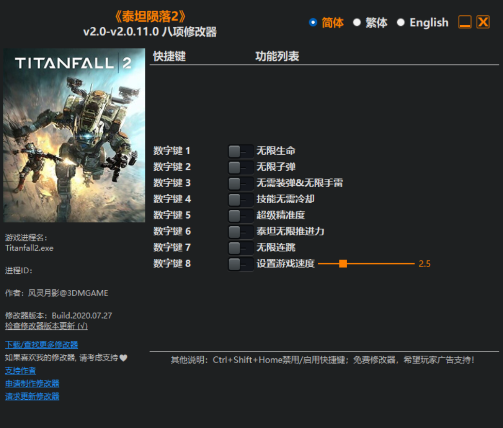Turn on 设置游戏速度 toggle
Image resolution: width=503 pixels, height=428 pixels.
[x=240, y=264]
